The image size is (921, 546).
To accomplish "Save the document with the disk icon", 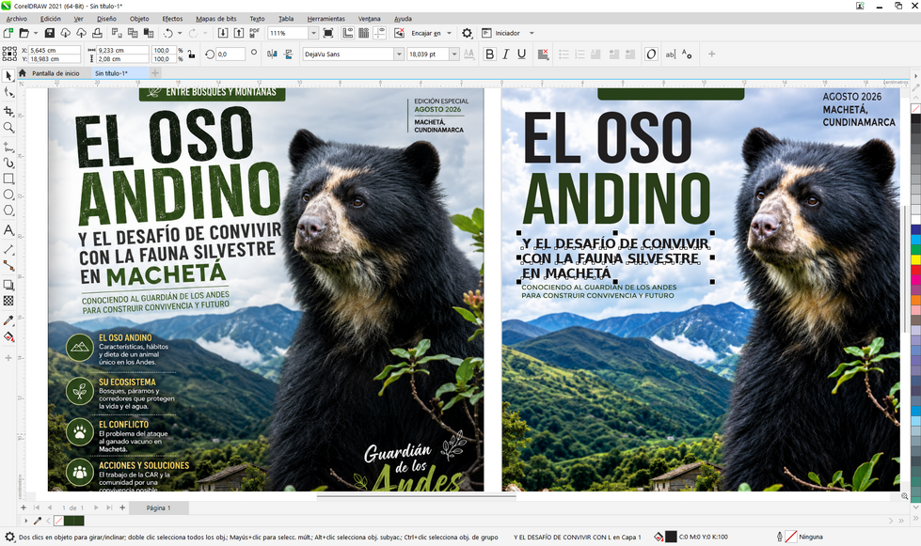I will [49, 34].
